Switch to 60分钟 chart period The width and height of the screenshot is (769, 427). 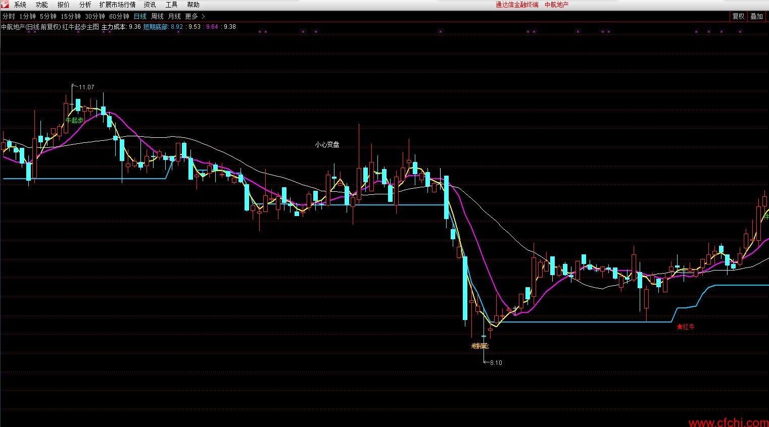click(119, 17)
